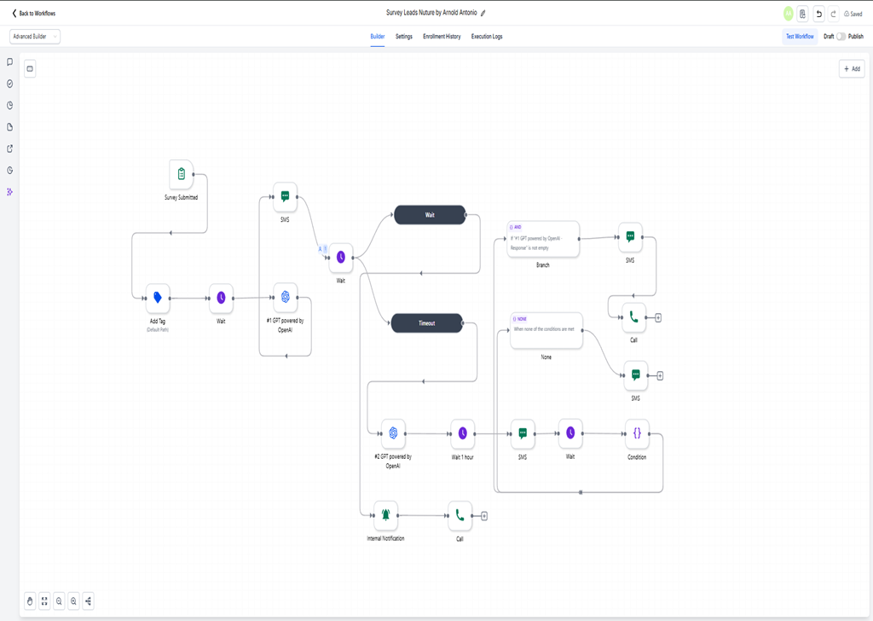
Task: Open the Advanced Builder dropdown
Action: [34, 36]
